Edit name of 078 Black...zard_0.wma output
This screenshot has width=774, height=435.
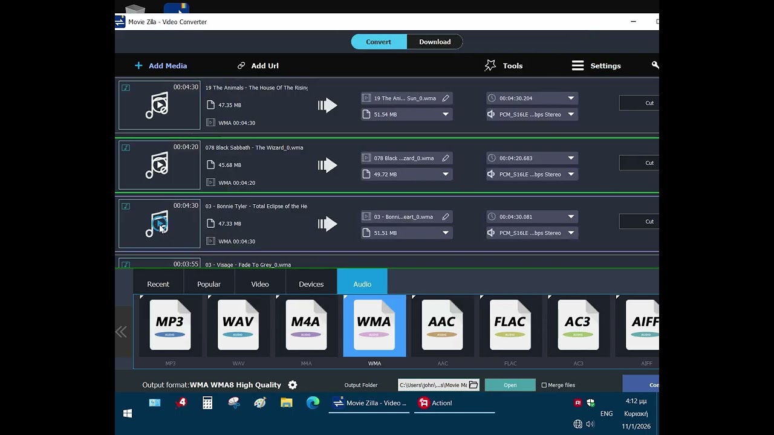446,158
